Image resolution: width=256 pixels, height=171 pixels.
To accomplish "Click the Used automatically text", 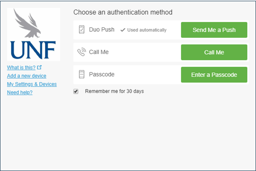I will click(147, 30).
